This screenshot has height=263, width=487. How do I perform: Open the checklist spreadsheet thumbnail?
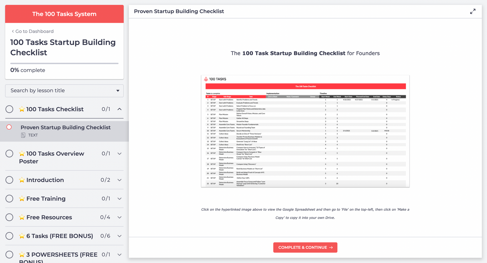(x=305, y=131)
